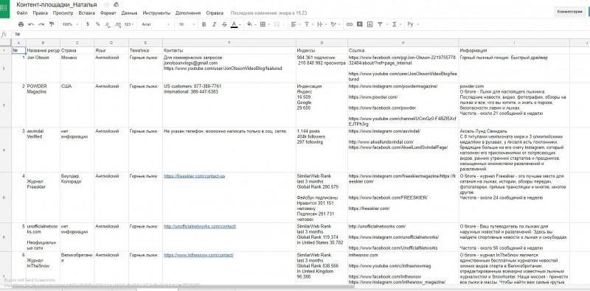Apply currency format with the $ button

[x=88, y=24]
